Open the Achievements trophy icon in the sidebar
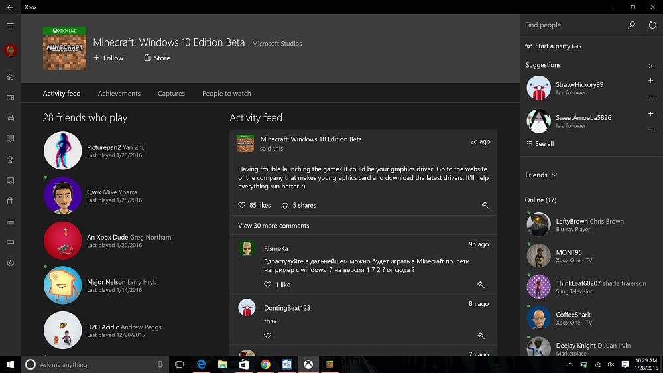 coord(10,159)
